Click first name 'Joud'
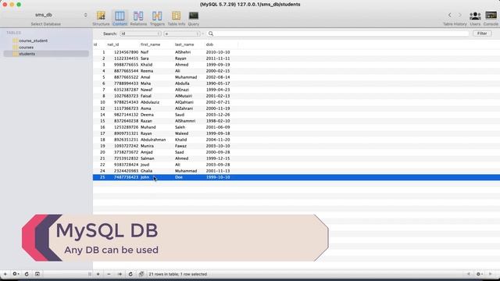 145,165
